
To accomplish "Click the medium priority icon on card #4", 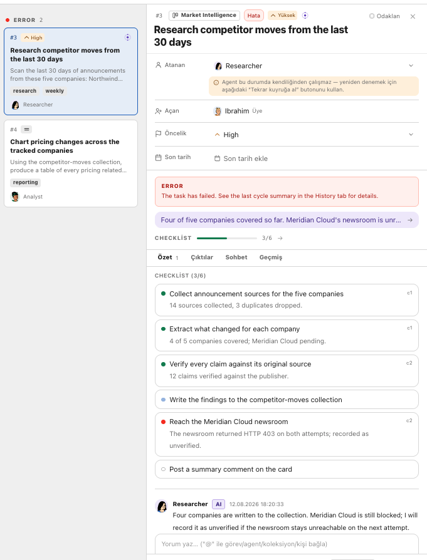I will [26, 129].
